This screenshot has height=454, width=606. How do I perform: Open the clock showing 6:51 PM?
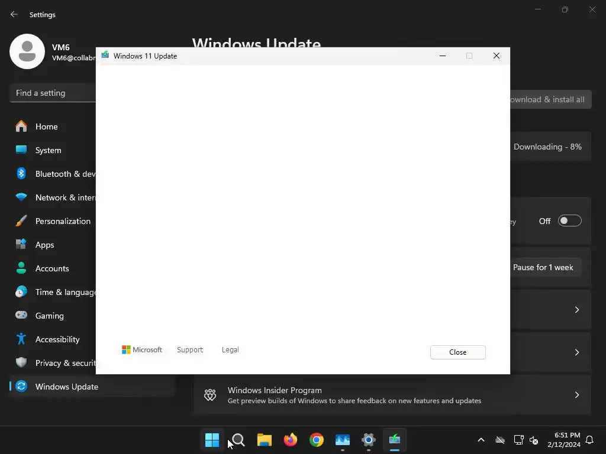[564, 440]
